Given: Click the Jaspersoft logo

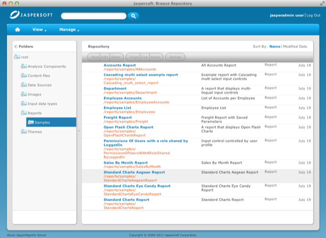Looking at the screenshot, I should tap(31, 15).
